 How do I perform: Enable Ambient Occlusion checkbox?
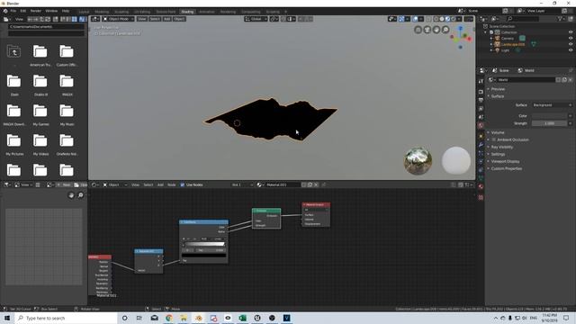click(x=494, y=139)
